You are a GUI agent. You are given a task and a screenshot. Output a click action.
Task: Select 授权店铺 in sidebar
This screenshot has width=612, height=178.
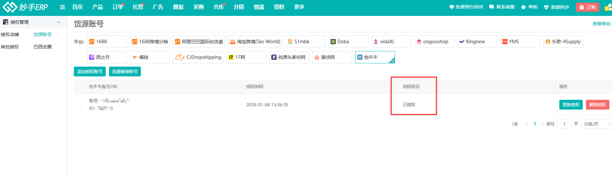click(x=10, y=34)
